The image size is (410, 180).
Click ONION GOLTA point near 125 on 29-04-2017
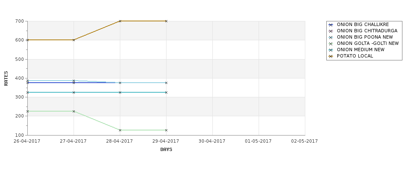click(166, 130)
